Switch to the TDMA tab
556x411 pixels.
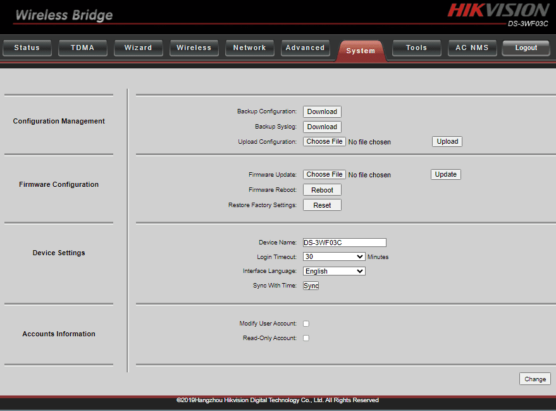click(82, 48)
